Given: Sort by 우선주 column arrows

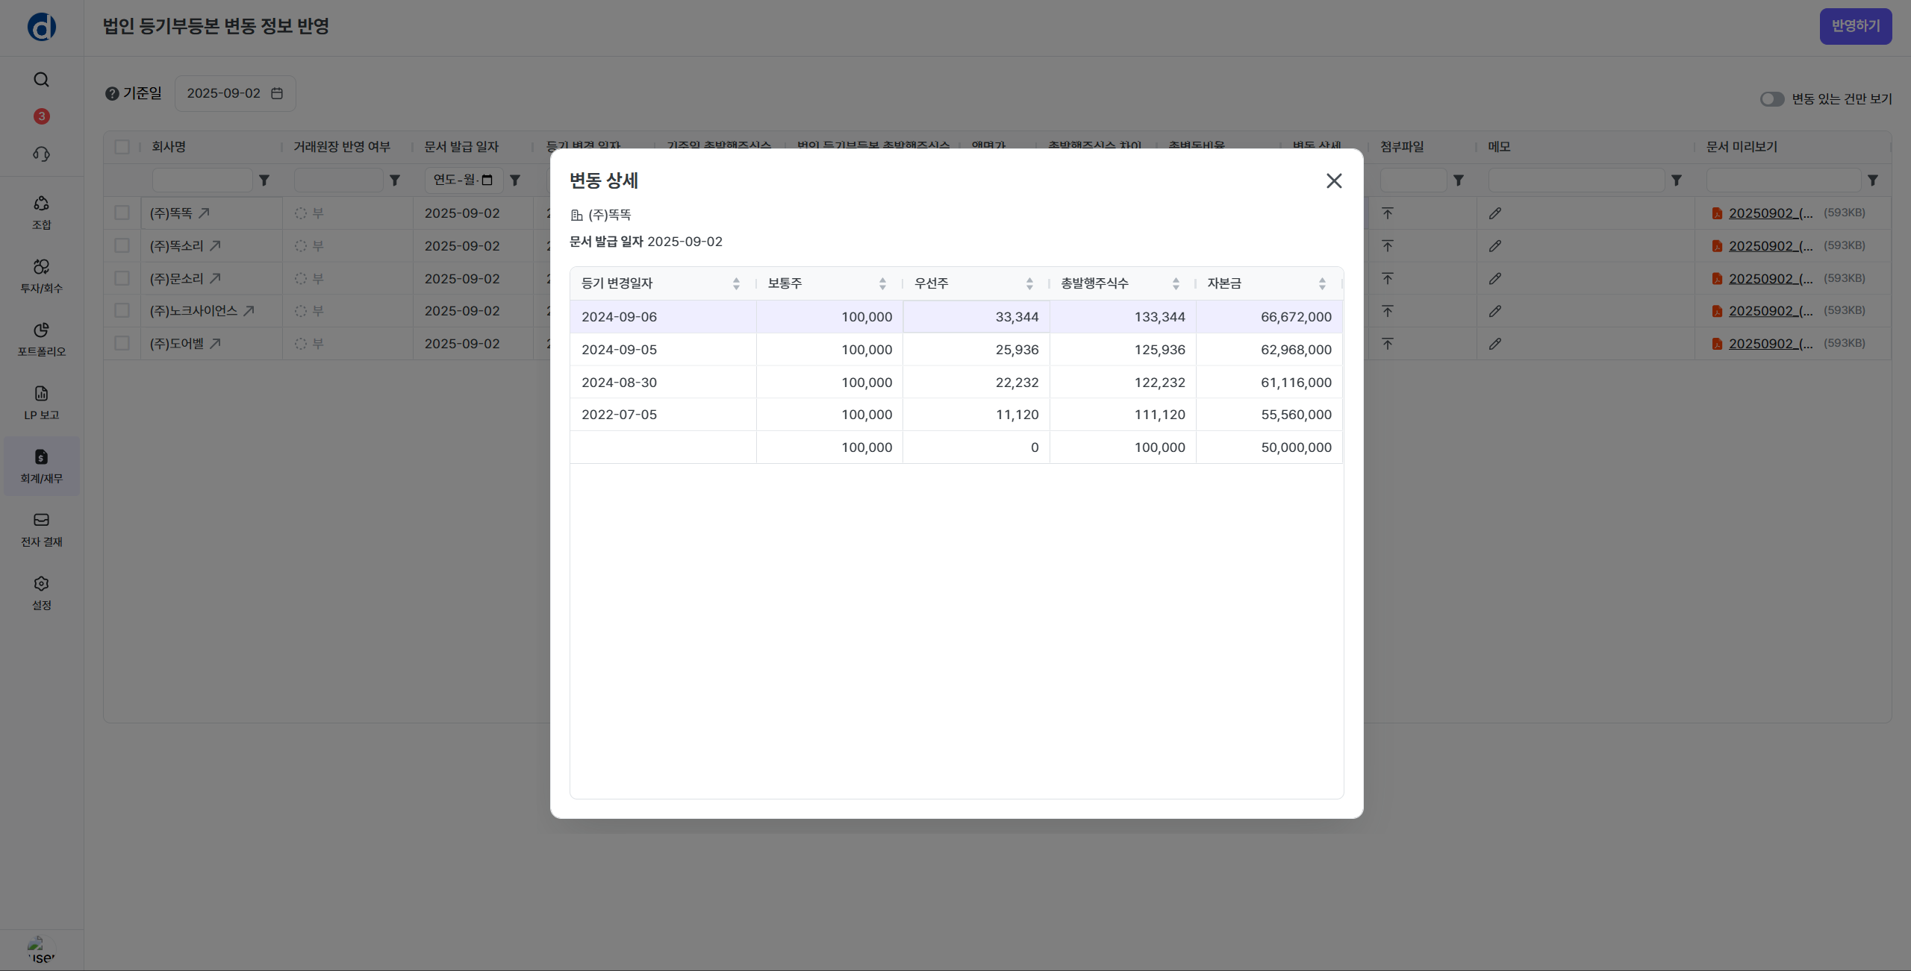Looking at the screenshot, I should point(1029,284).
